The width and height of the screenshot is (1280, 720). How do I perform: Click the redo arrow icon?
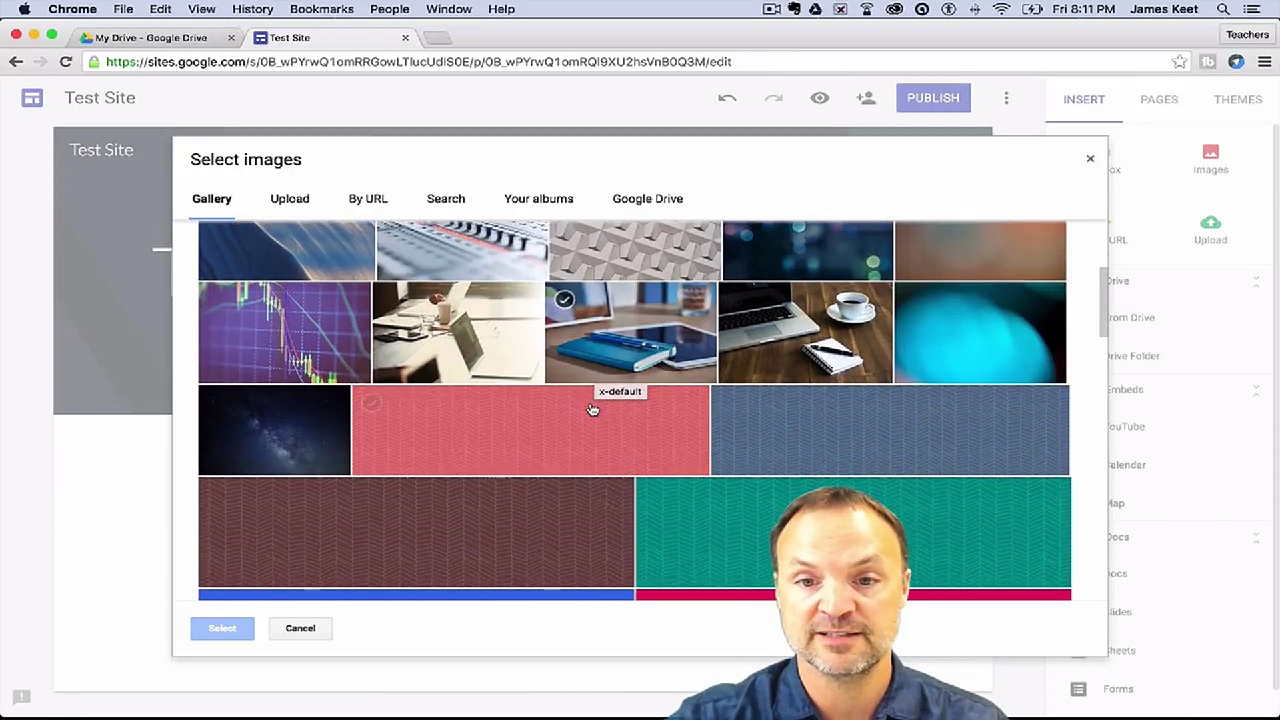click(773, 99)
